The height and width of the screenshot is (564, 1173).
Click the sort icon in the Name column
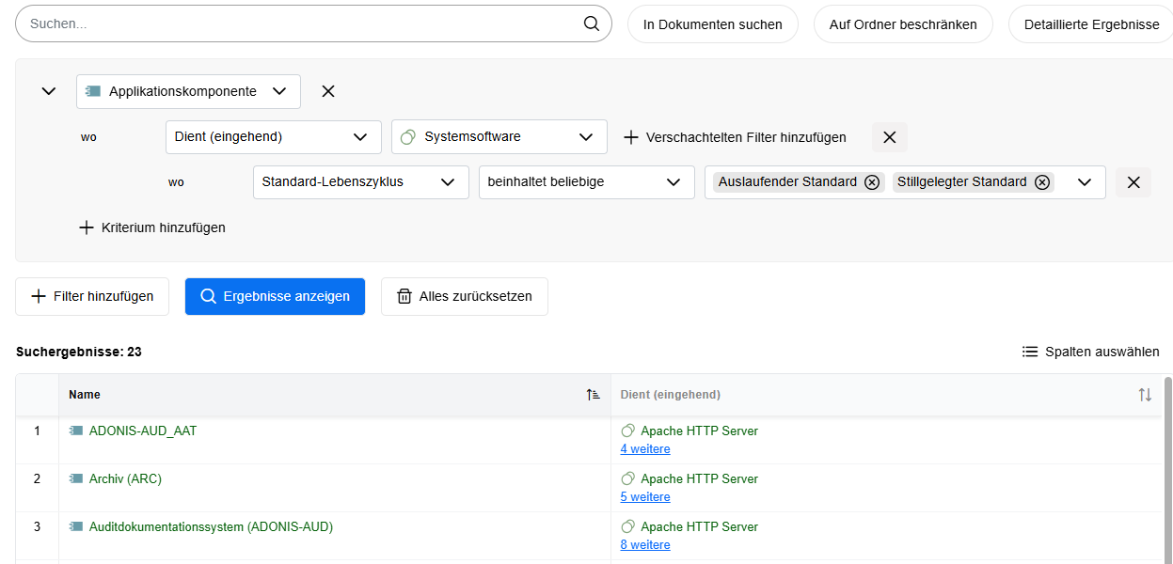tap(593, 394)
